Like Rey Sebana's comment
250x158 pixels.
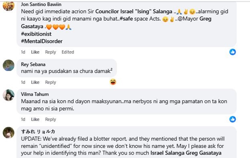(35, 82)
